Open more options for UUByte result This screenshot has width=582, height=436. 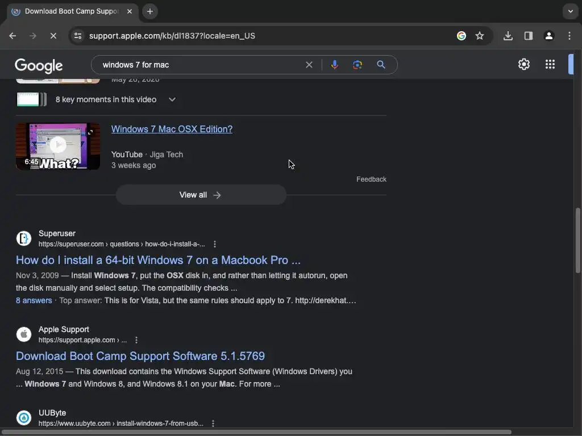tap(213, 424)
